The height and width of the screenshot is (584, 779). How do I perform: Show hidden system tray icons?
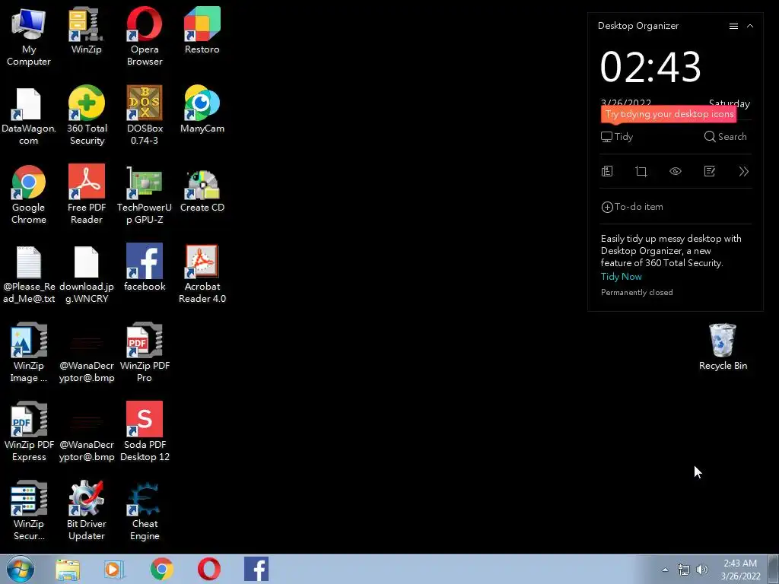click(665, 570)
